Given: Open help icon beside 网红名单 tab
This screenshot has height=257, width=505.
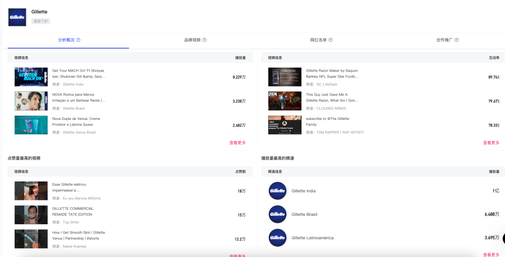Looking at the screenshot, I should pos(331,40).
